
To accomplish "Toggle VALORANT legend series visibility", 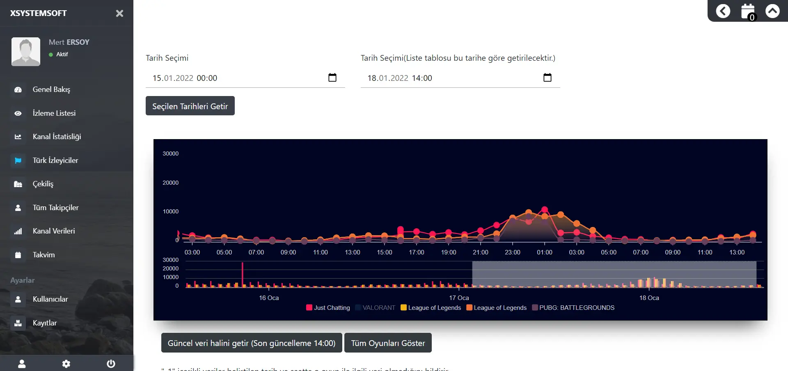I will click(375, 308).
